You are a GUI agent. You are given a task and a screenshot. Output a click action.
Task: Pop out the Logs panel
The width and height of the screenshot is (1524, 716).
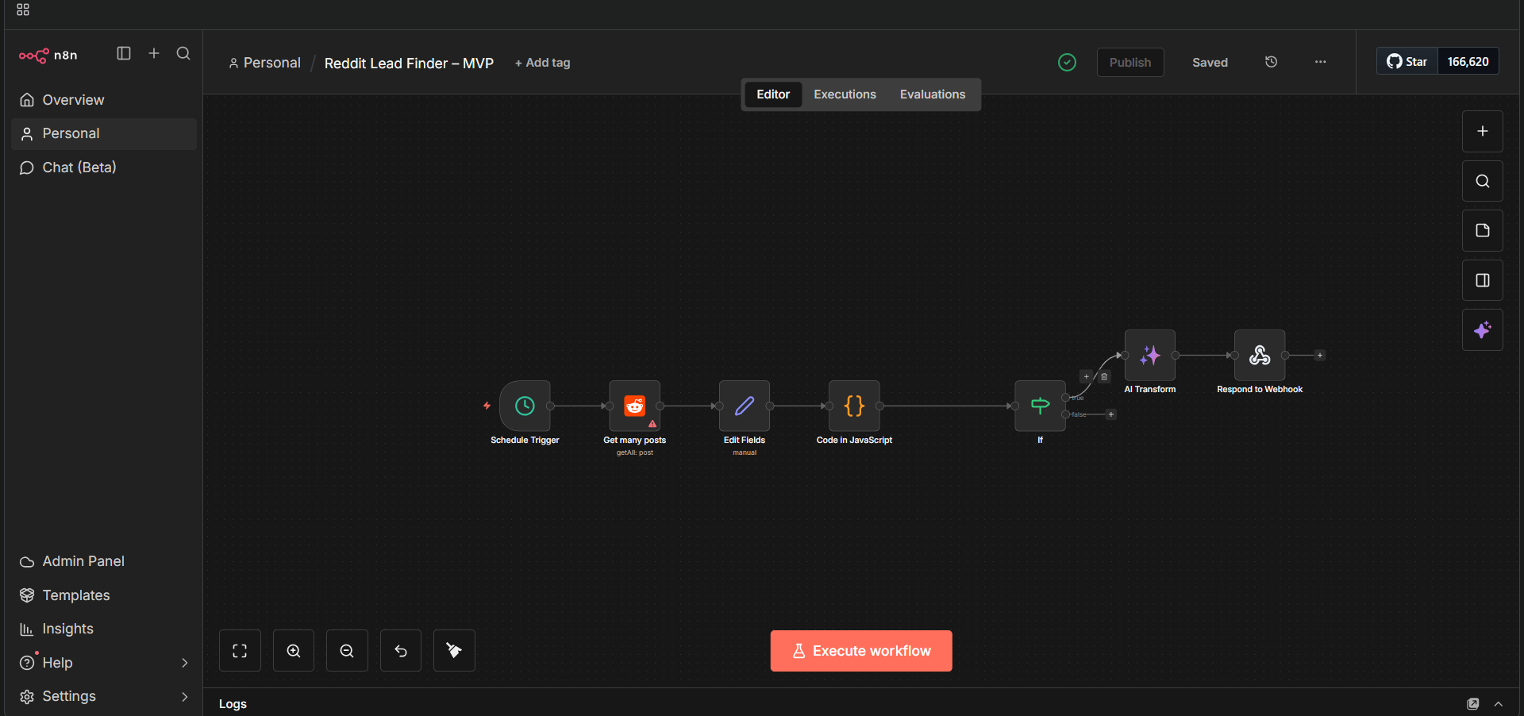click(x=1473, y=703)
